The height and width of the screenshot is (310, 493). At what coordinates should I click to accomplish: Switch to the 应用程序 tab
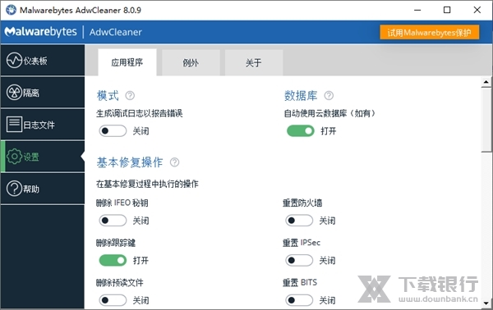[127, 62]
